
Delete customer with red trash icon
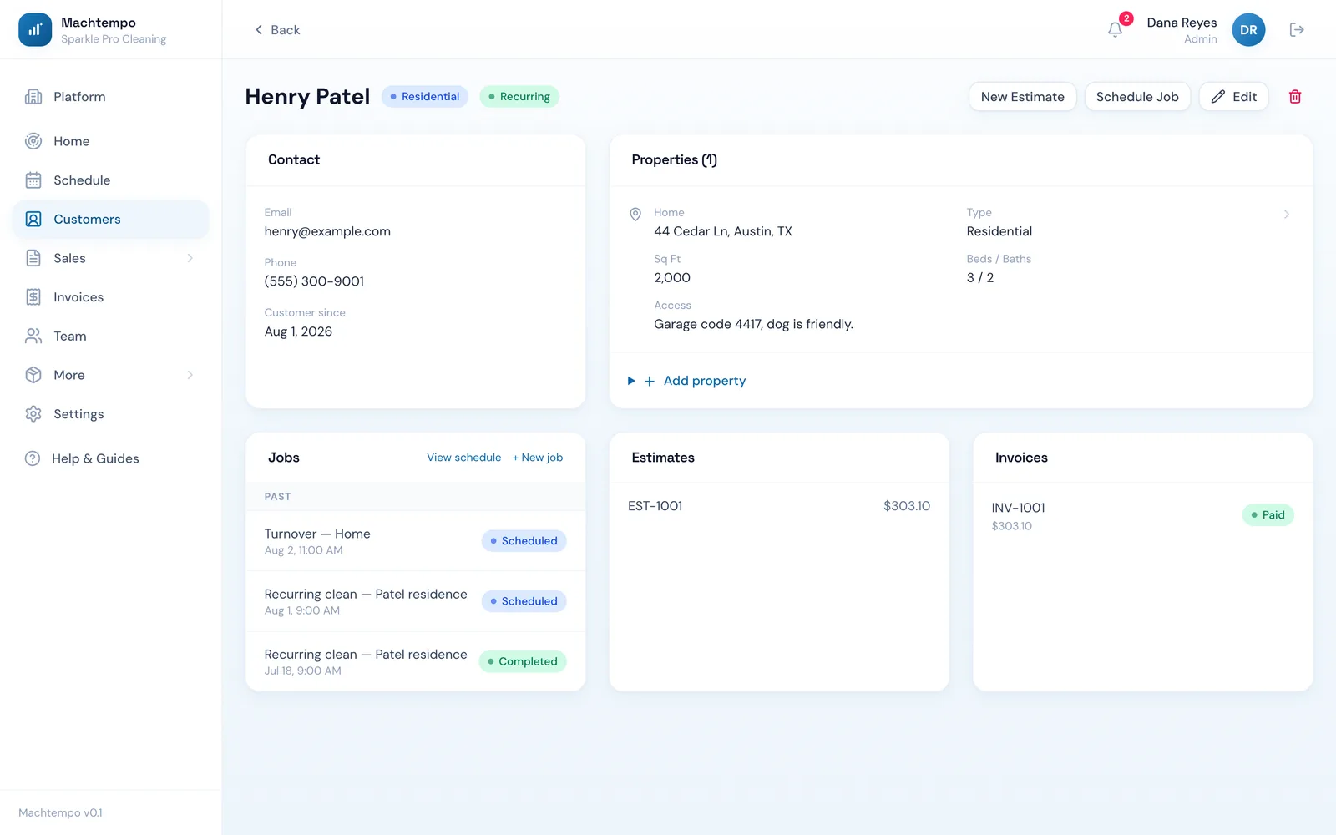click(1295, 97)
